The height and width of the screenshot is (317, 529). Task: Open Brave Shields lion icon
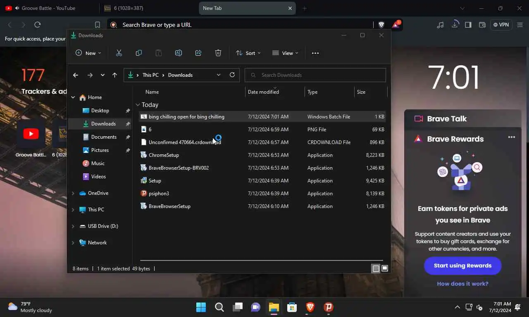tap(381, 25)
